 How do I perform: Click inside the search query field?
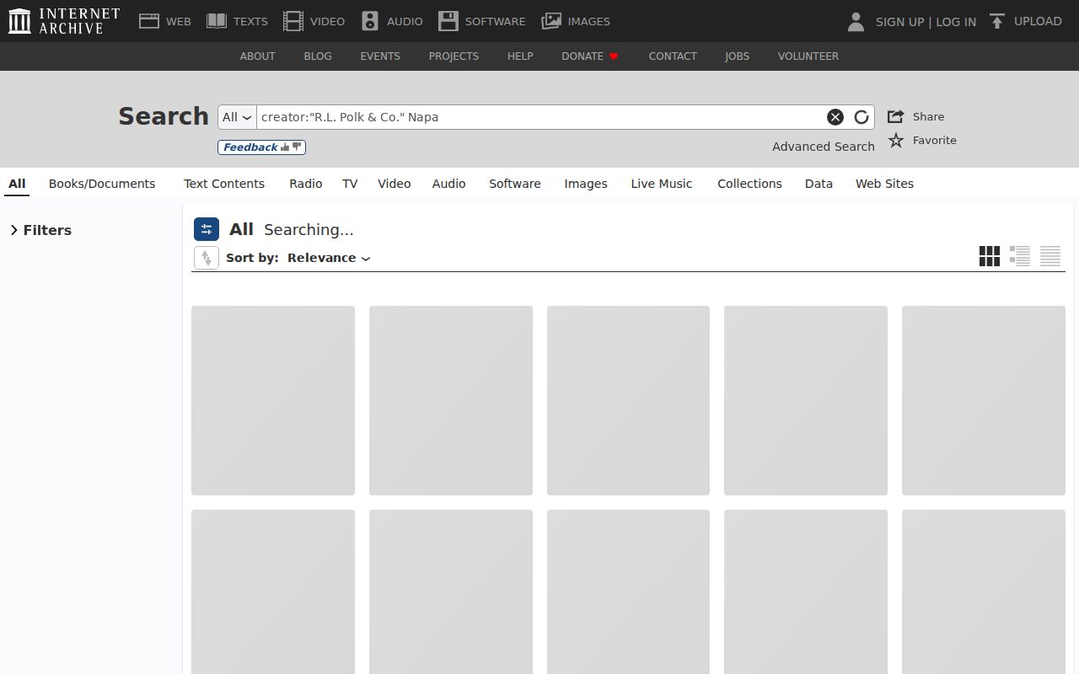[x=539, y=117]
